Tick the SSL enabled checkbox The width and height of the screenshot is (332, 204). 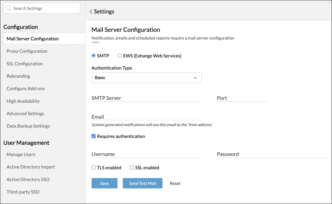132,168
